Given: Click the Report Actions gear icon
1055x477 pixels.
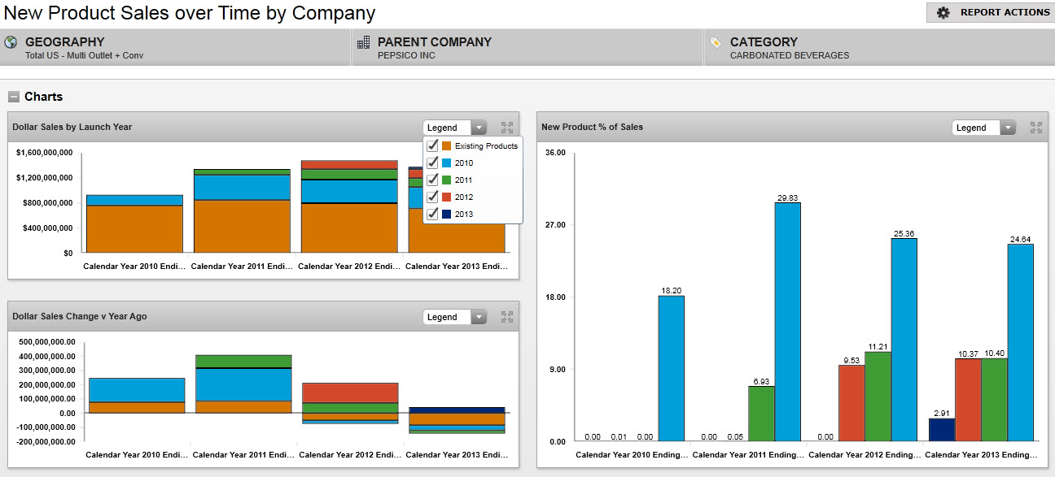Looking at the screenshot, I should tap(943, 13).
